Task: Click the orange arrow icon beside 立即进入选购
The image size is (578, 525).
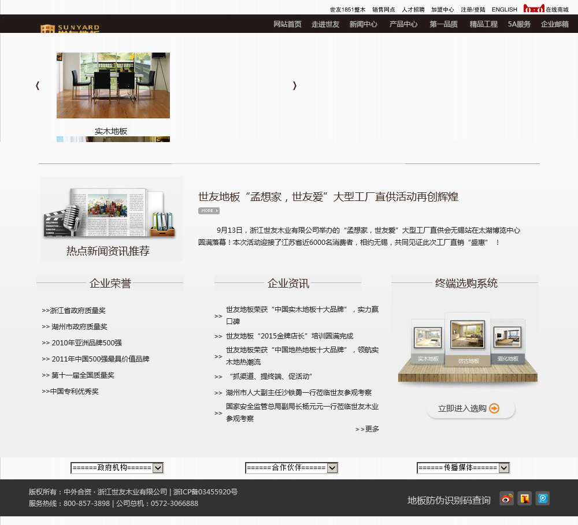Action: pyautogui.click(x=494, y=408)
